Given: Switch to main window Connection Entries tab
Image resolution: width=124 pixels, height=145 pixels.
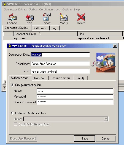Looking at the screenshot, I should coord(17,28).
